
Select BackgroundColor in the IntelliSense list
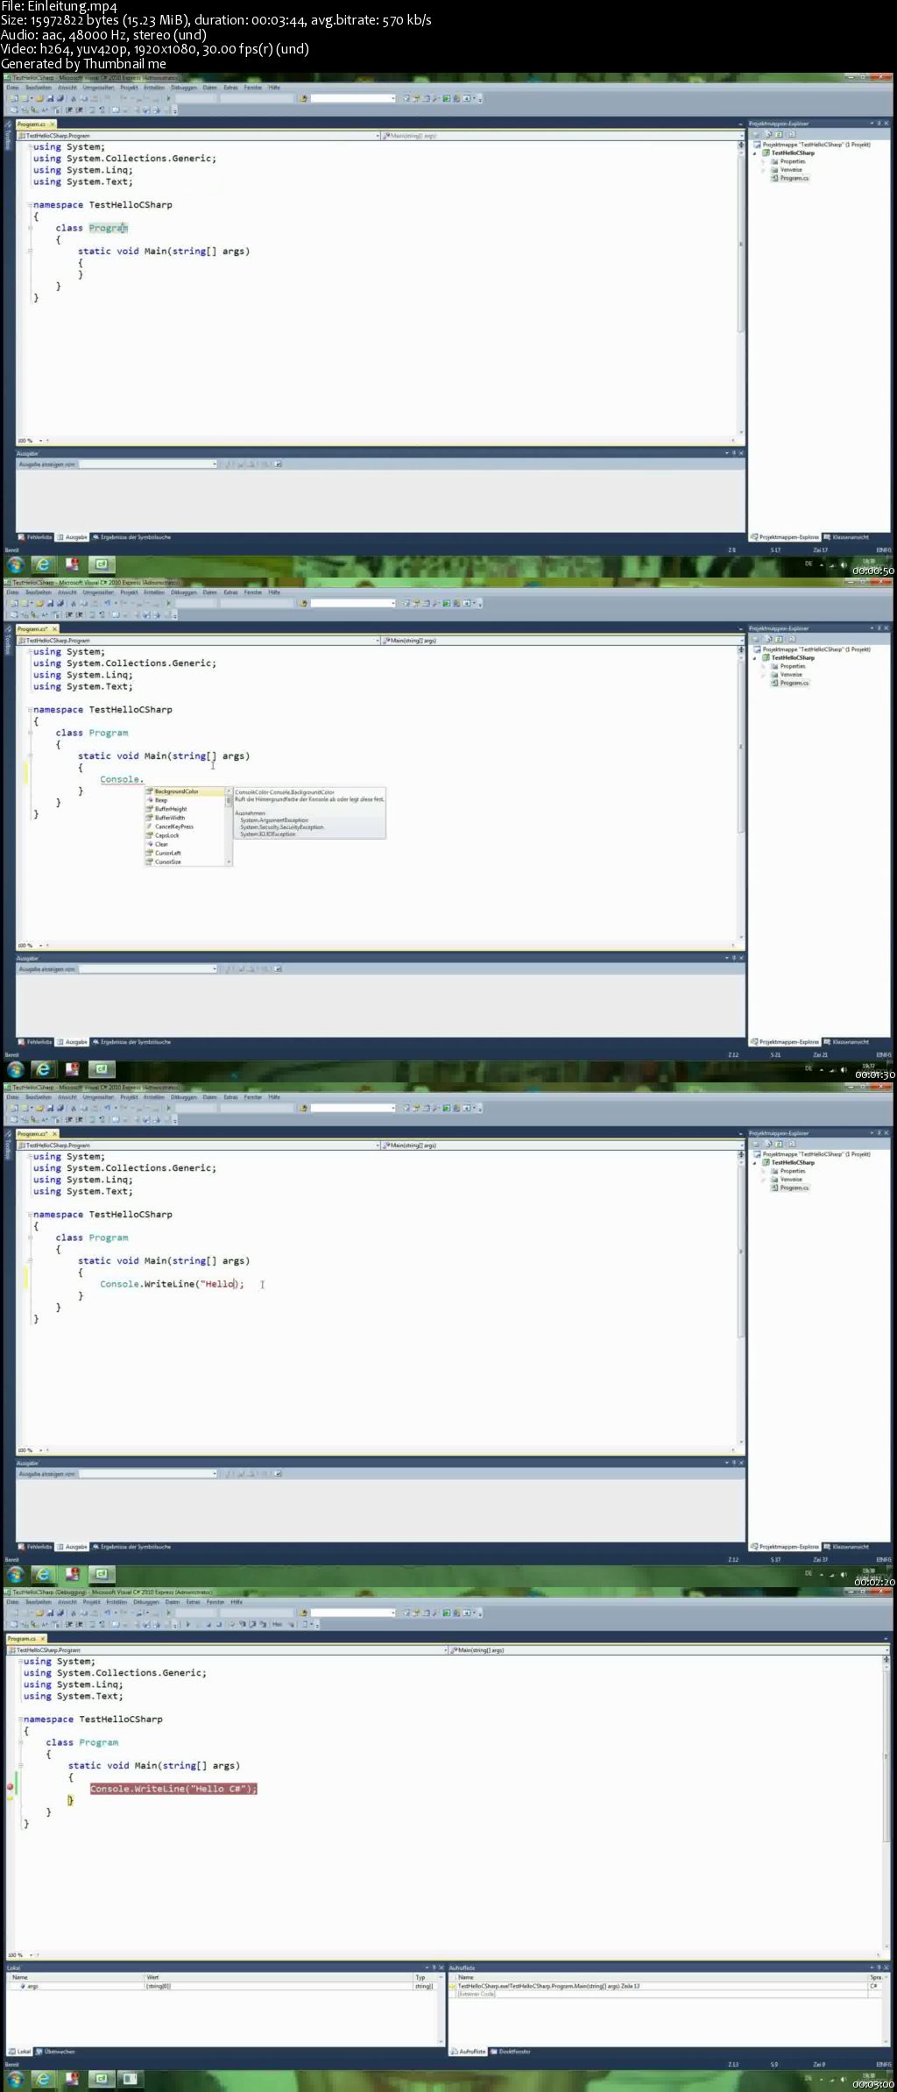[185, 791]
